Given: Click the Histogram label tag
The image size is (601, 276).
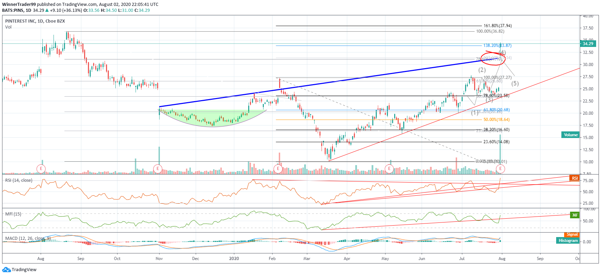Looking at the screenshot, I should (x=568, y=241).
